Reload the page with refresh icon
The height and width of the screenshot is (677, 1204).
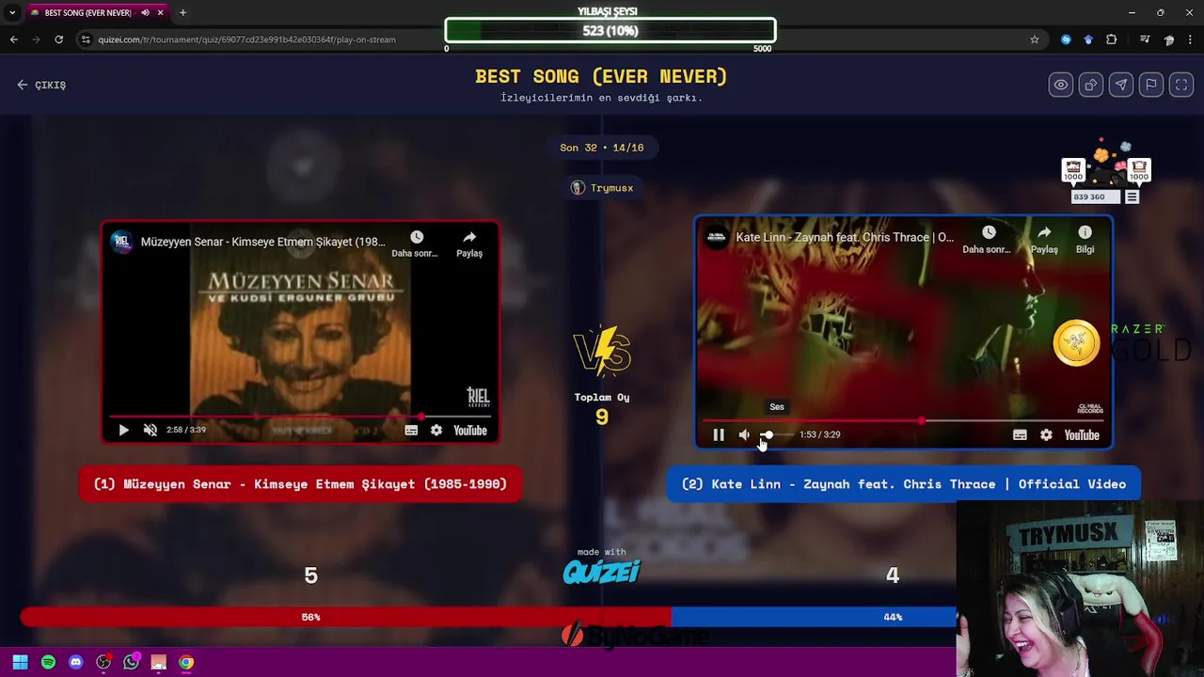pyautogui.click(x=58, y=39)
